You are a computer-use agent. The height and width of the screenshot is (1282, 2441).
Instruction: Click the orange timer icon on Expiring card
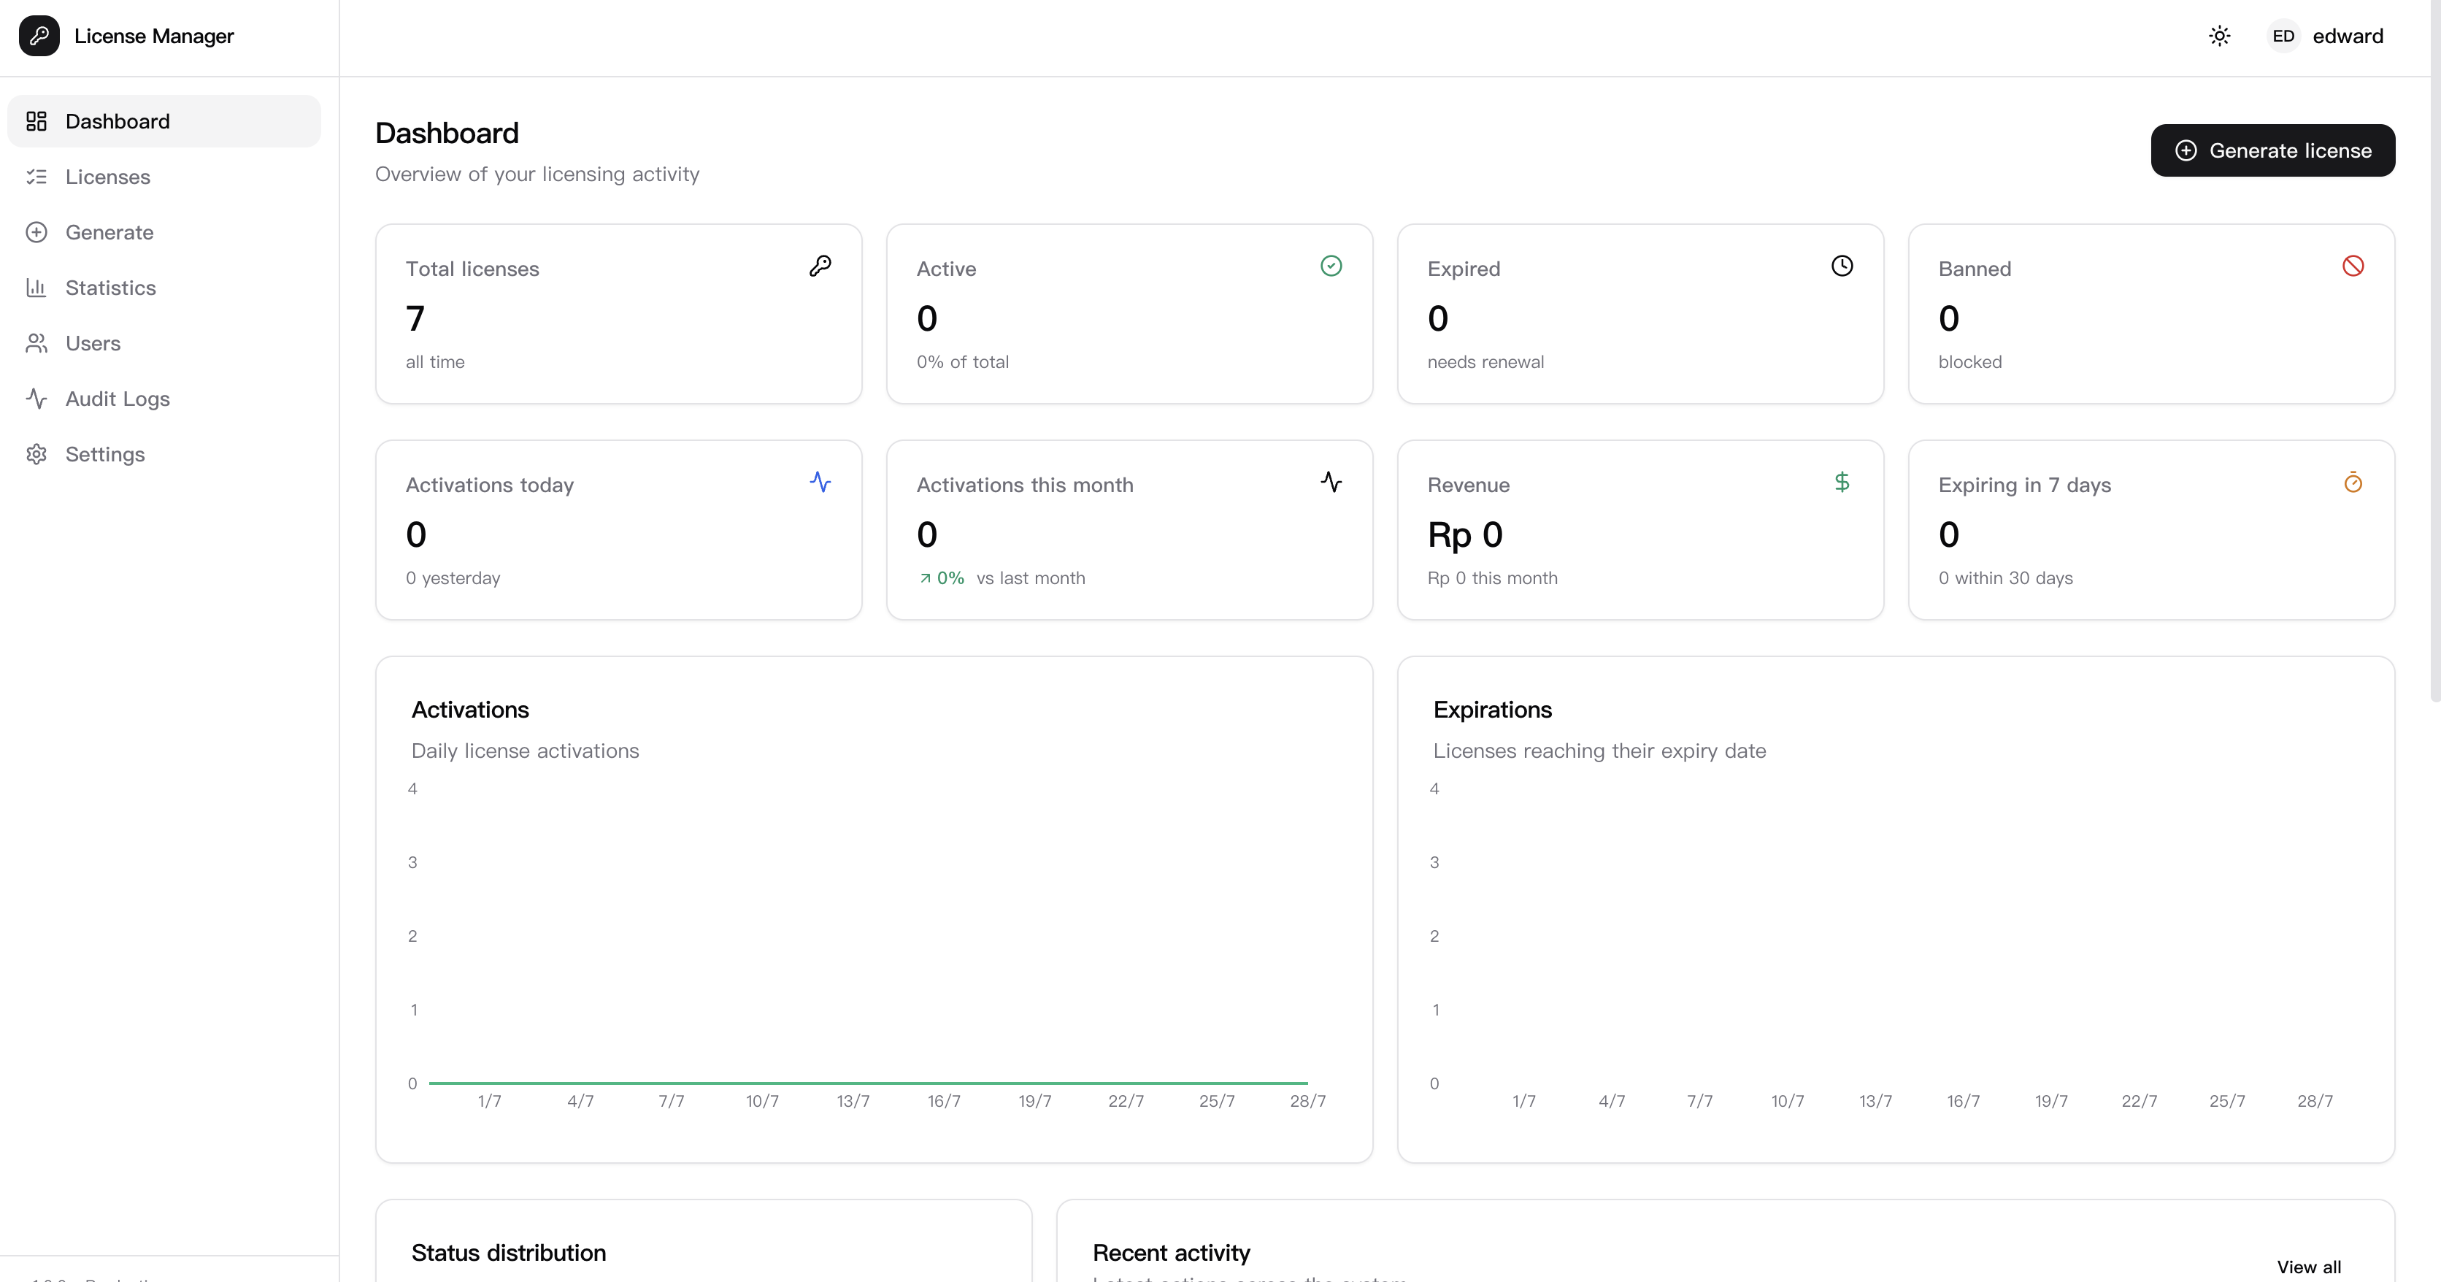(2353, 483)
